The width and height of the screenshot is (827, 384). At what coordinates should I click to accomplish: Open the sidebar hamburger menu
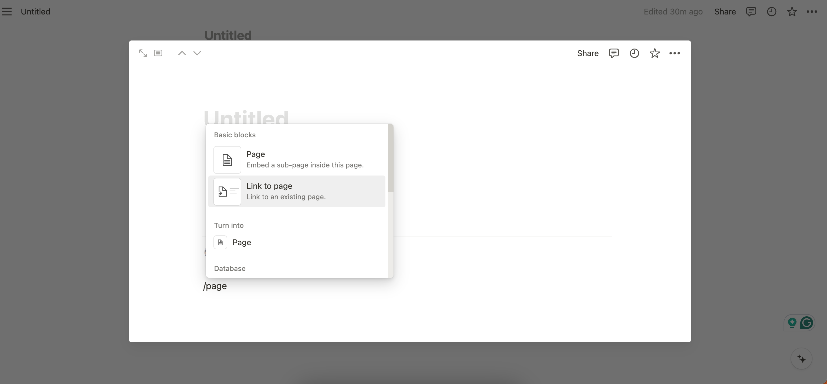coord(7,12)
